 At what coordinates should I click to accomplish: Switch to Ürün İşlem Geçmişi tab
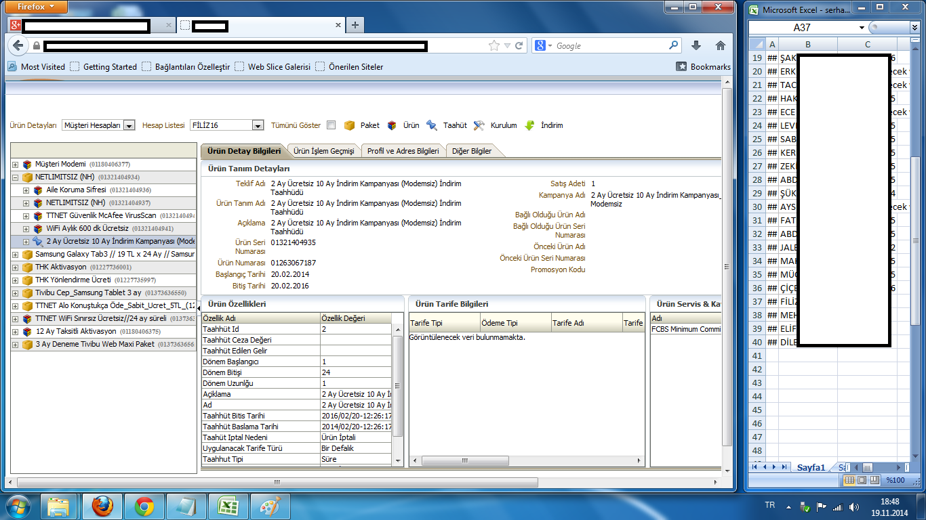323,151
